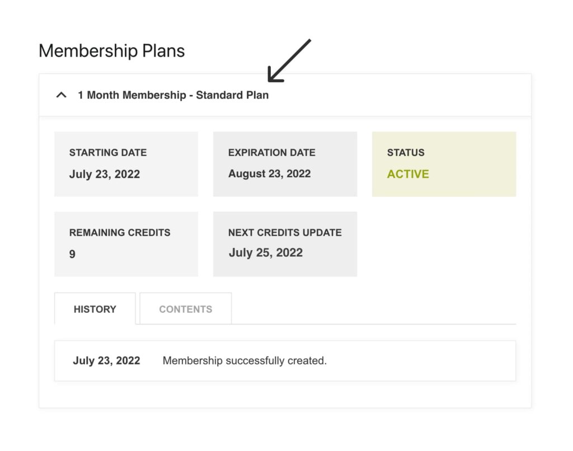573x451 pixels.
Task: Click the Next Credits Update panel
Action: pyautogui.click(x=285, y=243)
